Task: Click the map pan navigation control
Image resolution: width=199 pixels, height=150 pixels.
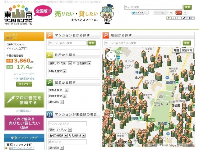Action: [111, 56]
